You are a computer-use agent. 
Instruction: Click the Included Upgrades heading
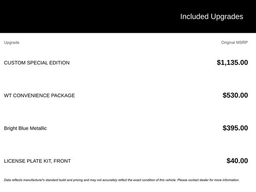tap(212, 16)
